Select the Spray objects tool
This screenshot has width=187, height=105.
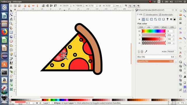(11, 72)
